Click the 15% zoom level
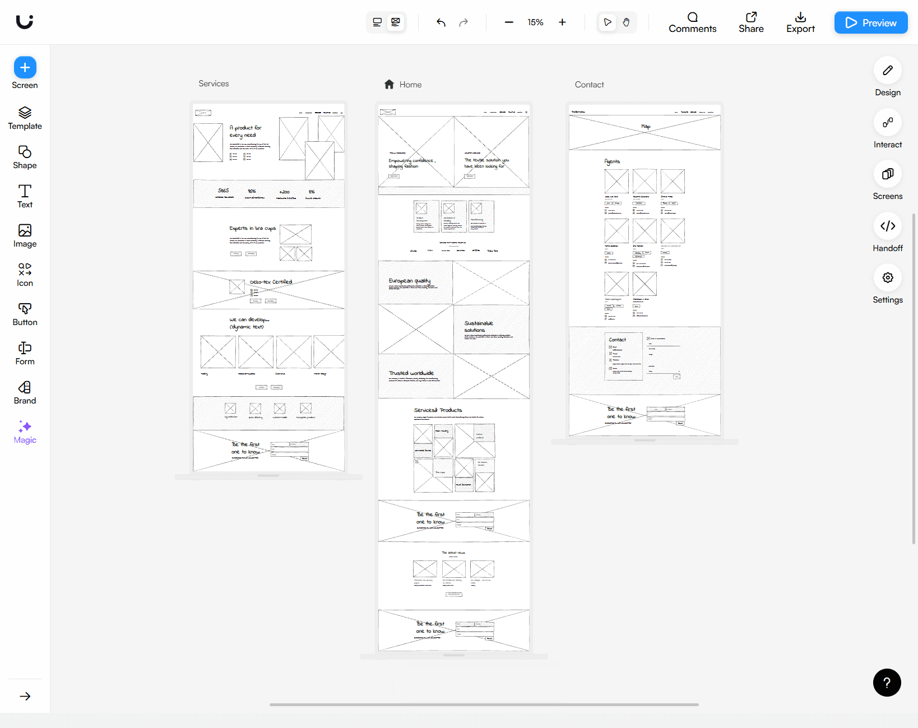The width and height of the screenshot is (918, 728). pos(535,22)
